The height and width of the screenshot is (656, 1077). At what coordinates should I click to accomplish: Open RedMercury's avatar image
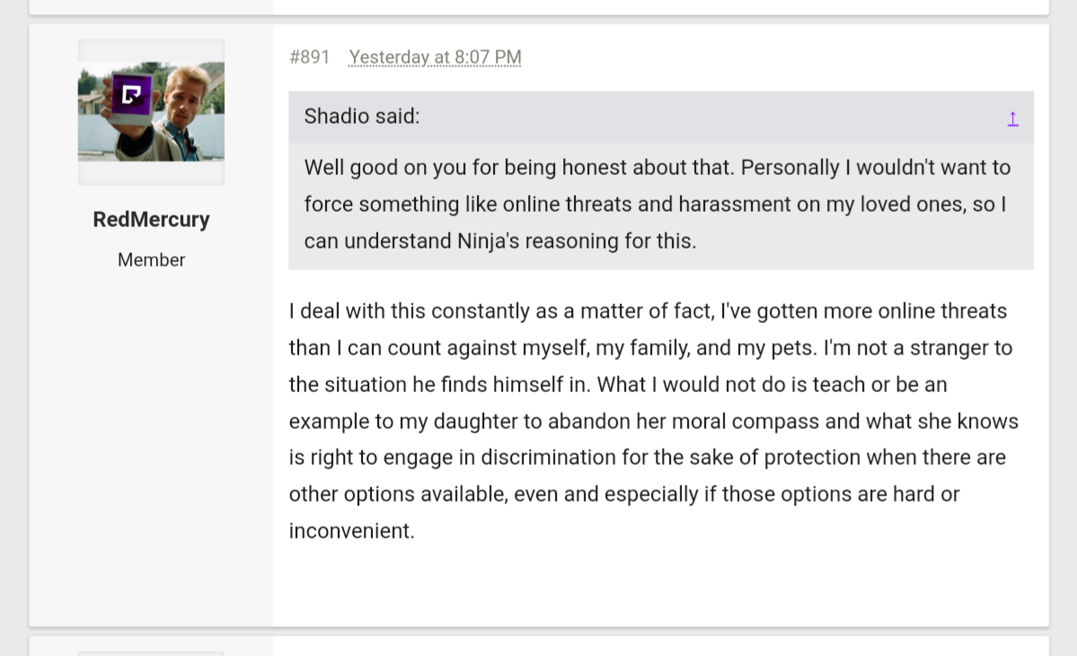[x=151, y=112]
